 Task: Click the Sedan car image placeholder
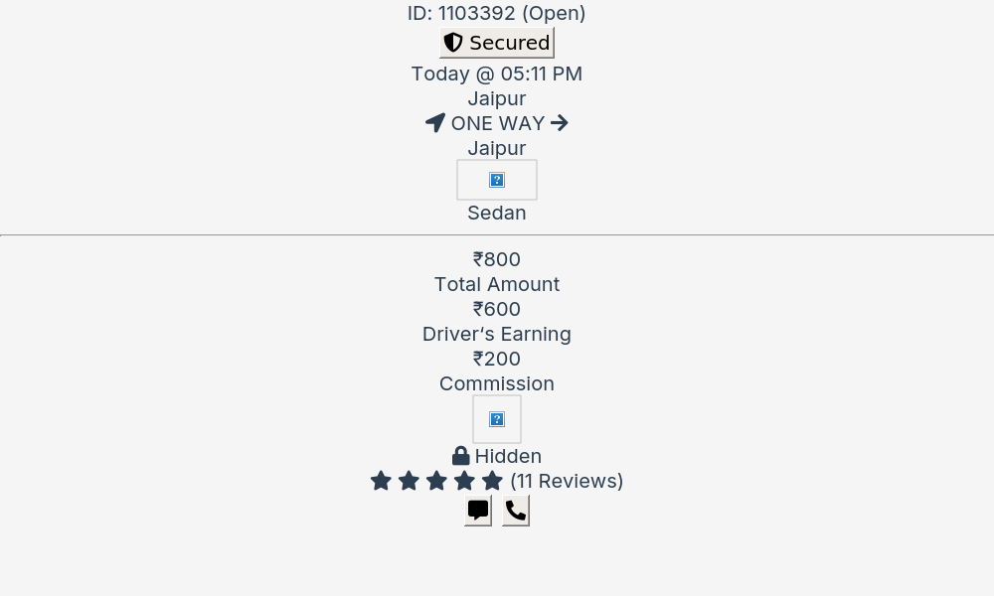coord(497,180)
